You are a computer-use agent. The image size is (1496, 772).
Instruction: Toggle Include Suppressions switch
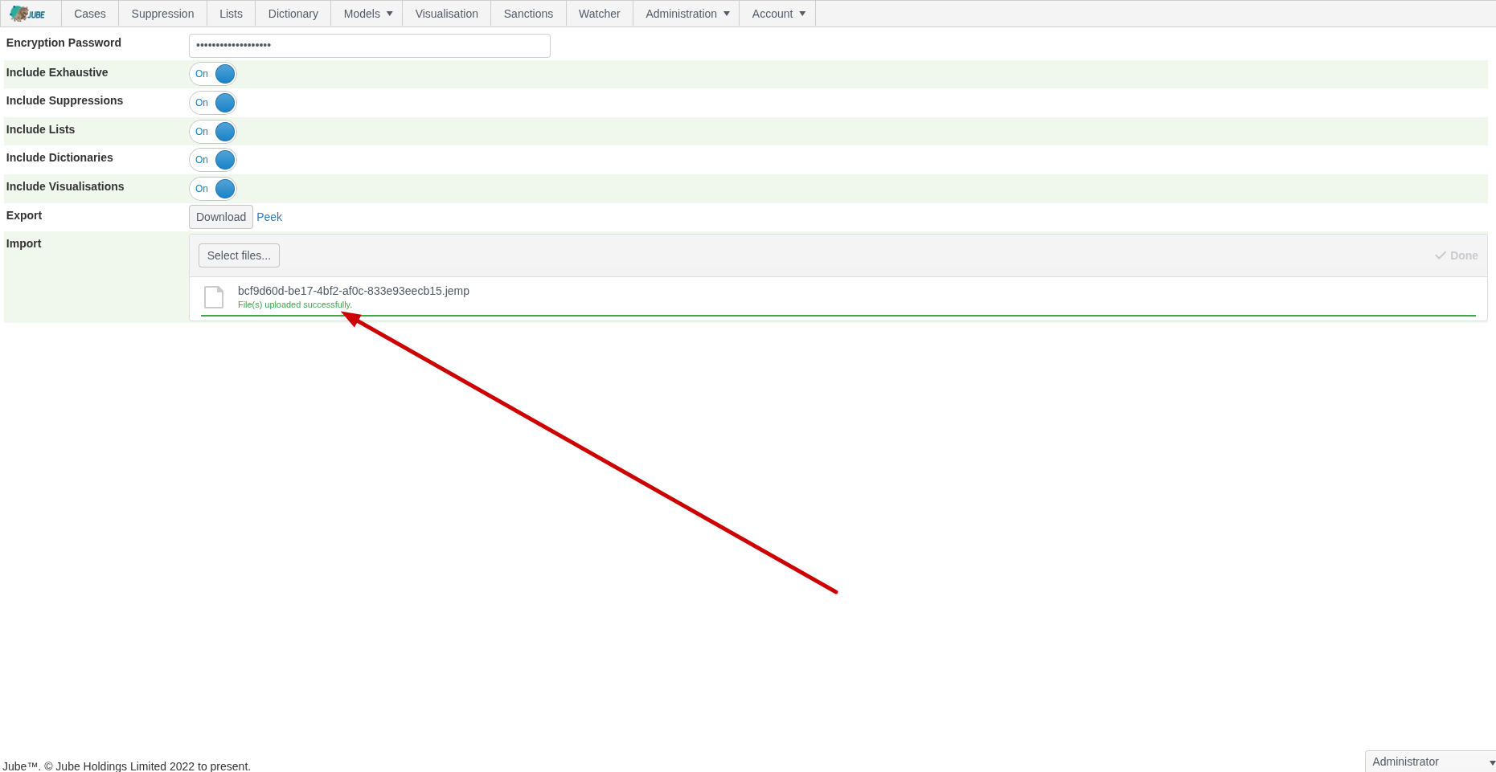(213, 103)
